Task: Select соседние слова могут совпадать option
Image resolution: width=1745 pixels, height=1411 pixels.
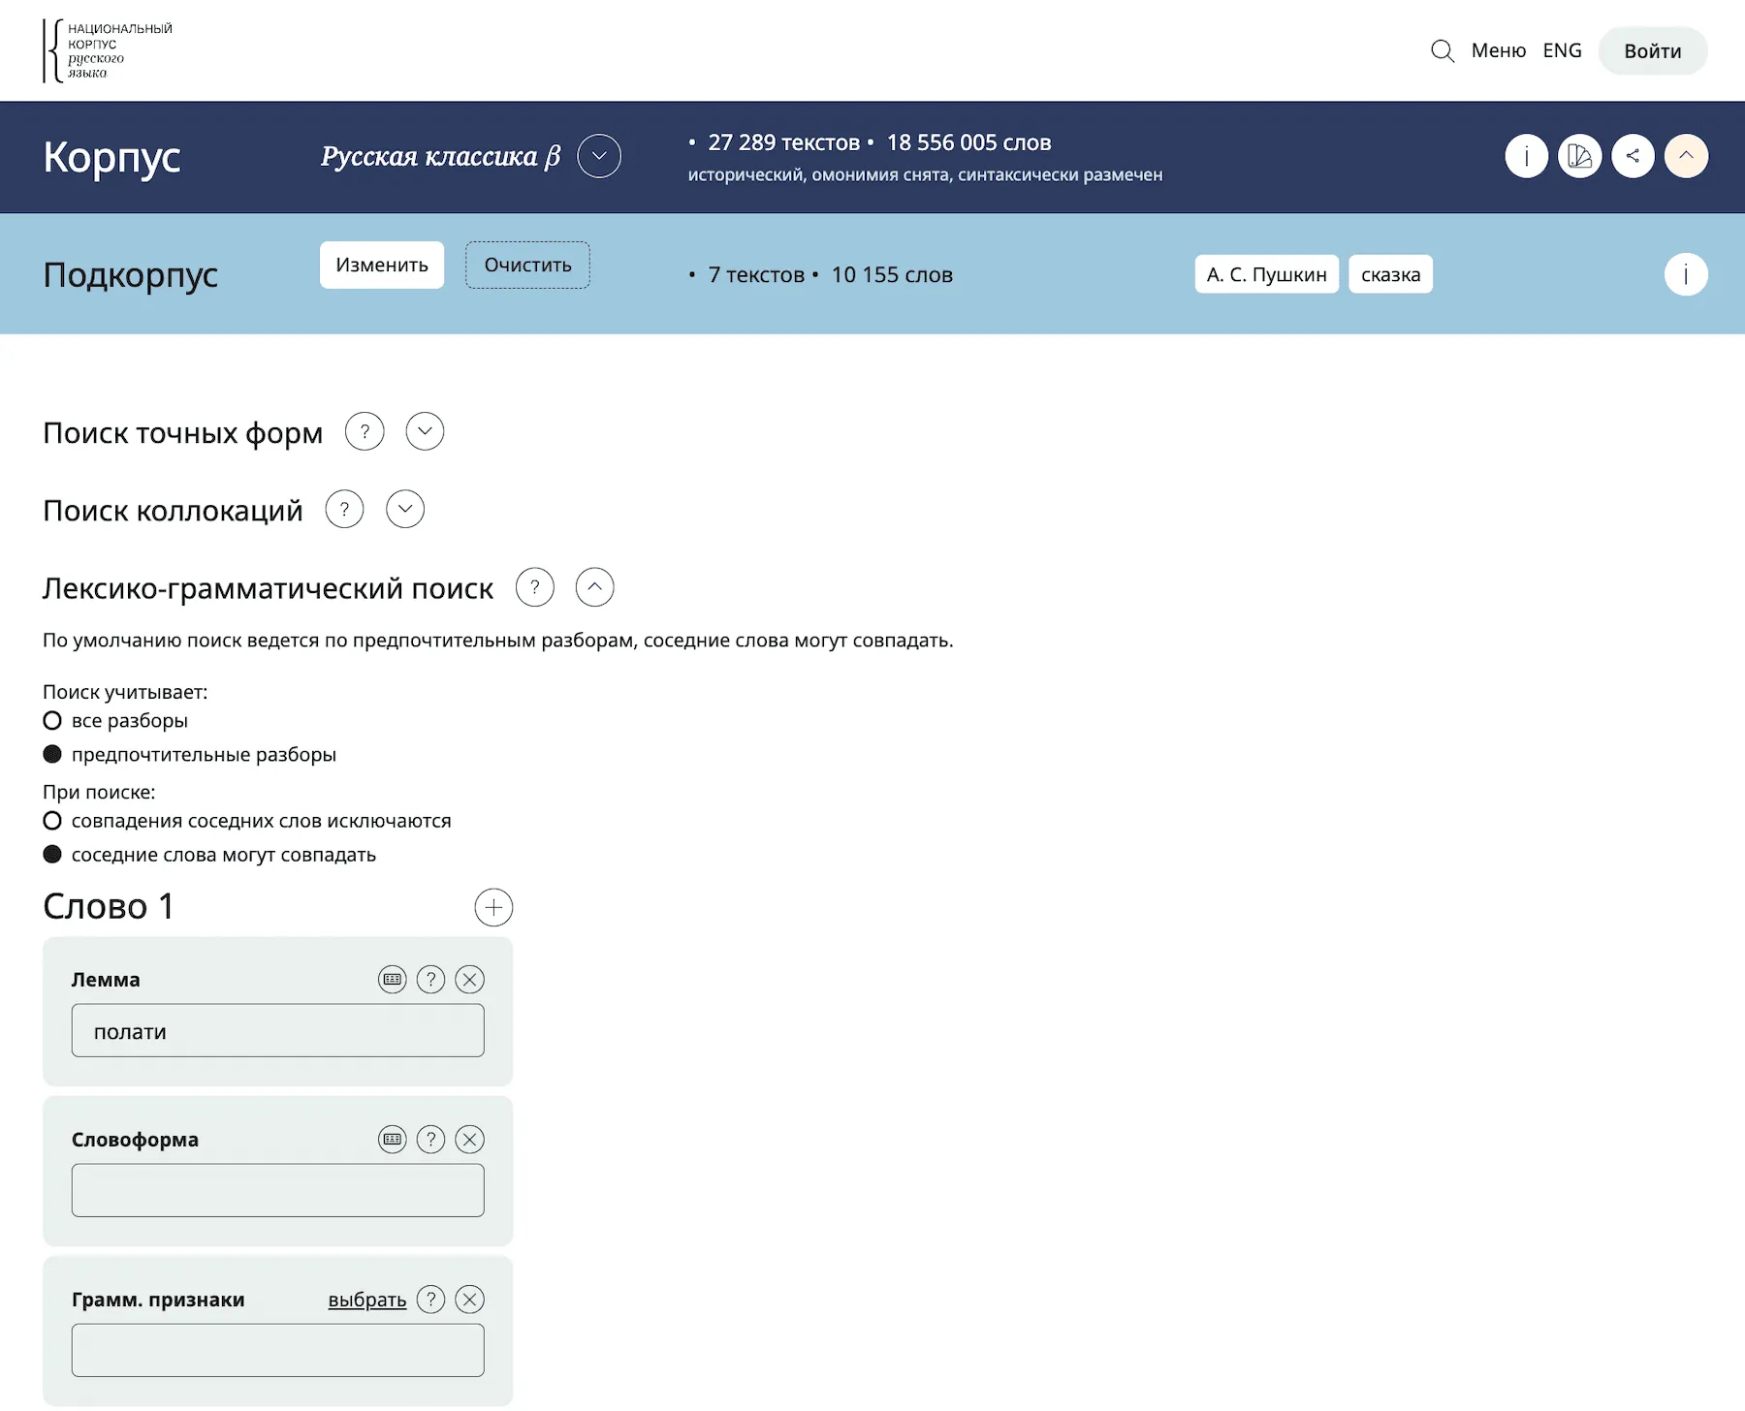Action: coord(52,855)
